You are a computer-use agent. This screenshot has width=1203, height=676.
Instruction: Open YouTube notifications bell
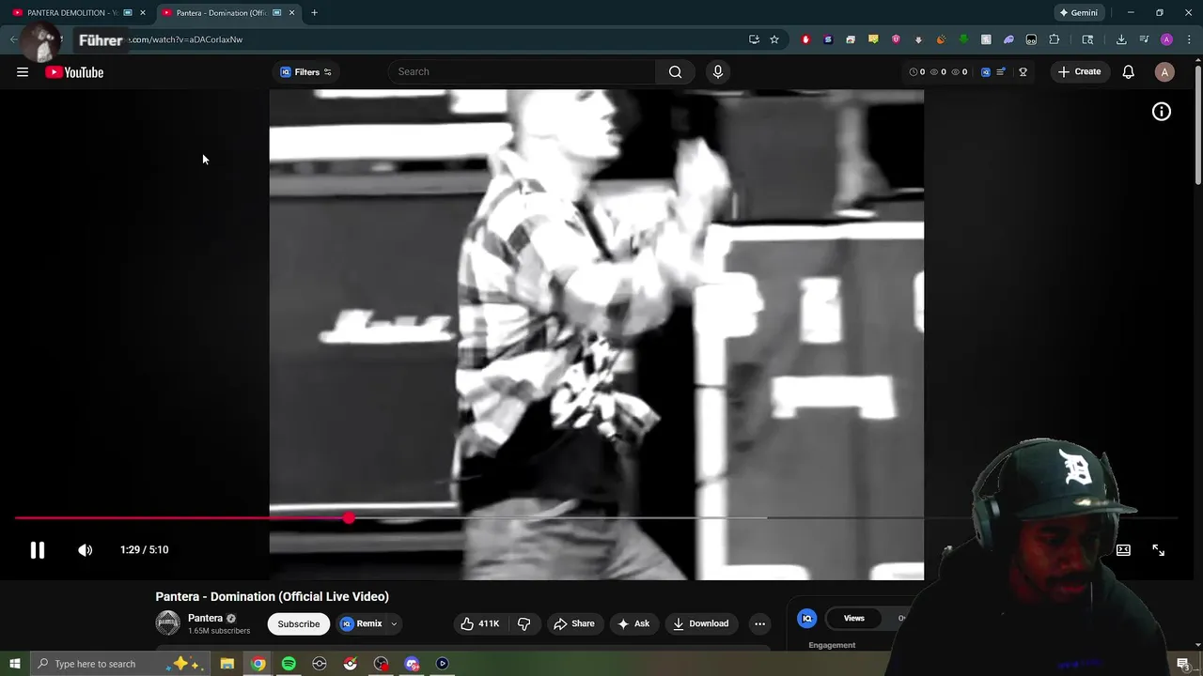1129,72
